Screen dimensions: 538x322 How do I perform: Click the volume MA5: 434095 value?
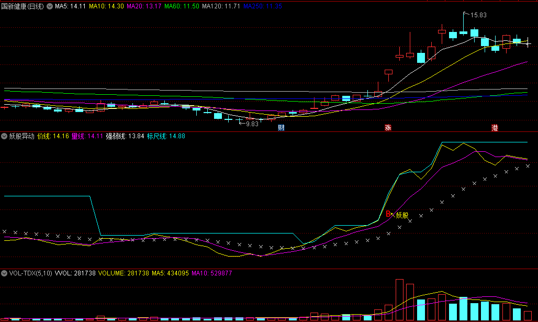pyautogui.click(x=170, y=273)
